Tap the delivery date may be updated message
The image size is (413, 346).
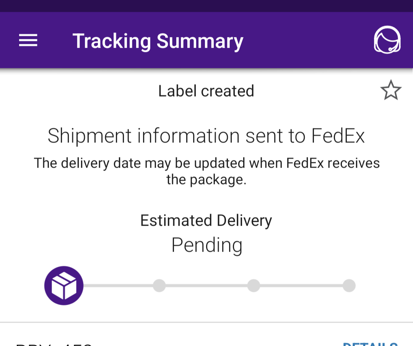click(x=207, y=171)
